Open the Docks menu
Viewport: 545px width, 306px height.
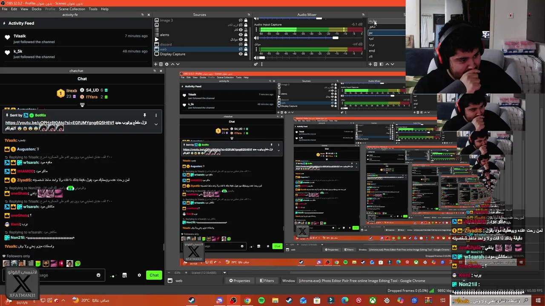tap(37, 9)
